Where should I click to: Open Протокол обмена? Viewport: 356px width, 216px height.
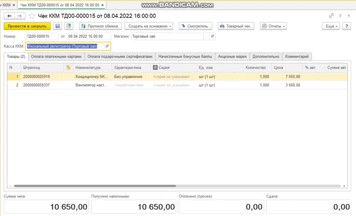100,26
